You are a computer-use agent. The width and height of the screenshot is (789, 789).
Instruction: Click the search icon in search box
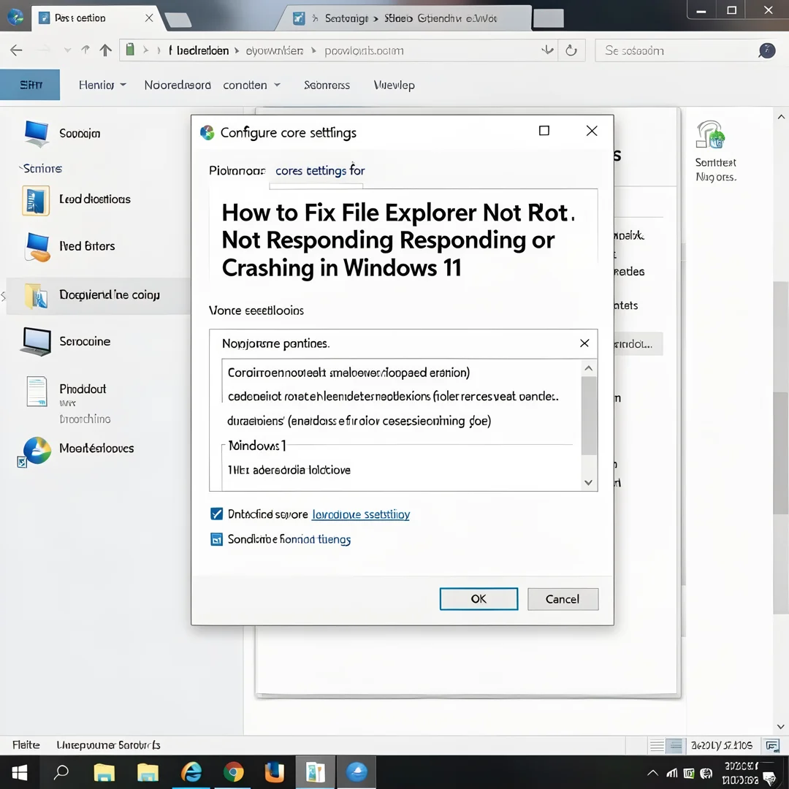point(767,50)
